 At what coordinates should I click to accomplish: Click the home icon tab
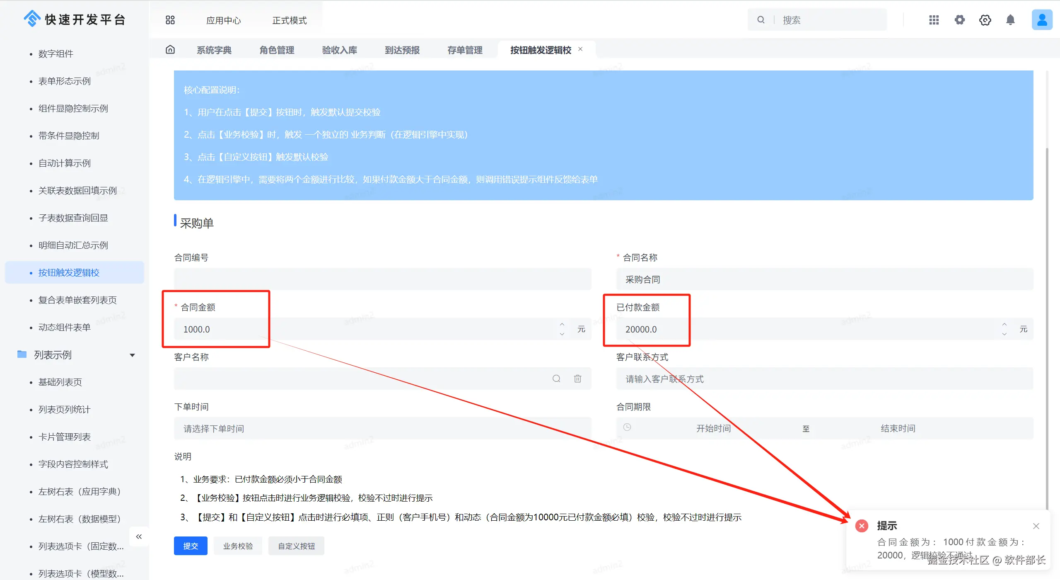[x=170, y=50]
